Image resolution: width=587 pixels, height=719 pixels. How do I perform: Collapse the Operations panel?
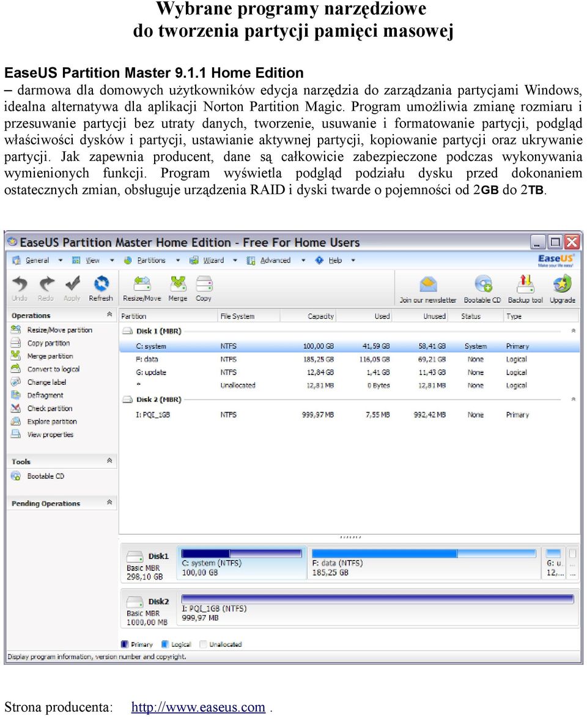coord(109,315)
